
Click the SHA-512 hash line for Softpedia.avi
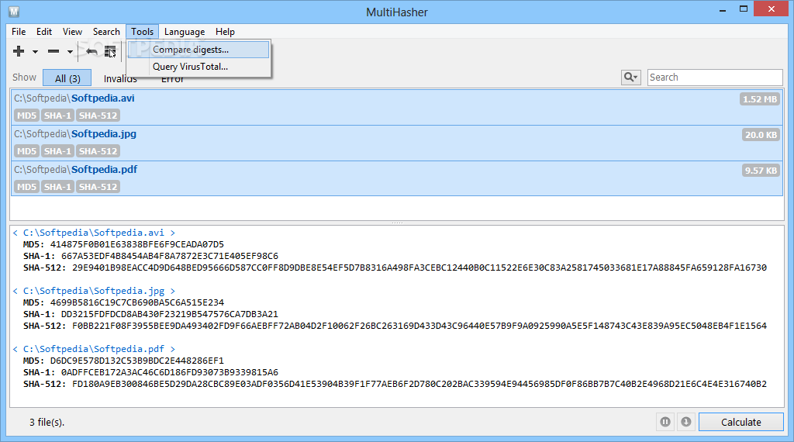tap(395, 268)
